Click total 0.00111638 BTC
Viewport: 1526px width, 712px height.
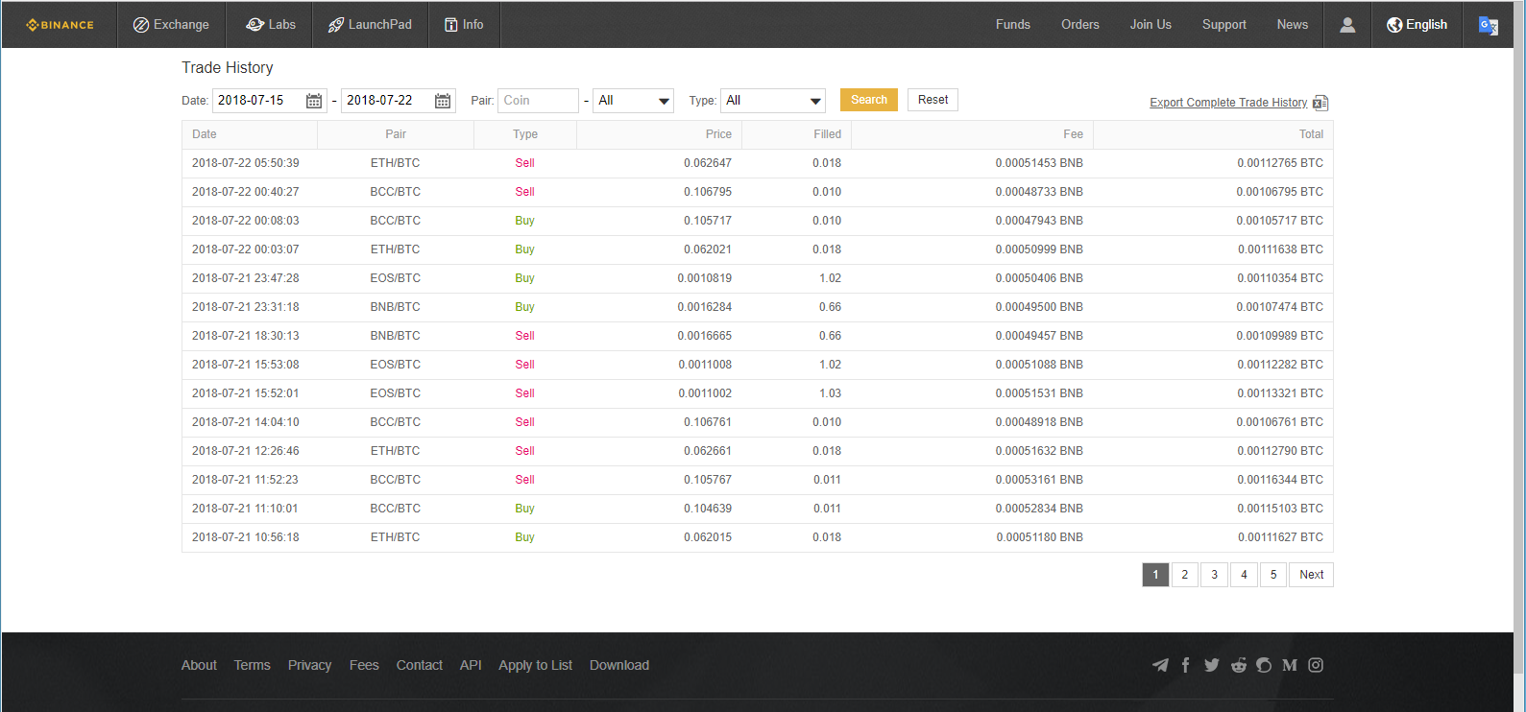pyautogui.click(x=1280, y=249)
